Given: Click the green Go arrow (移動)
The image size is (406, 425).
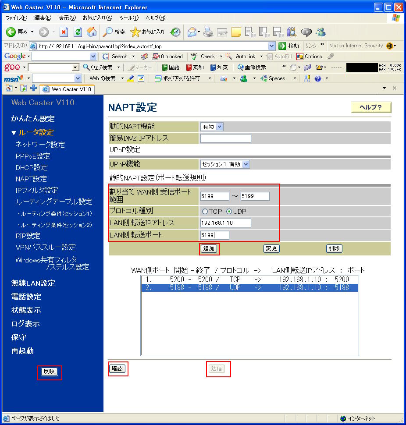Looking at the screenshot, I should 282,46.
